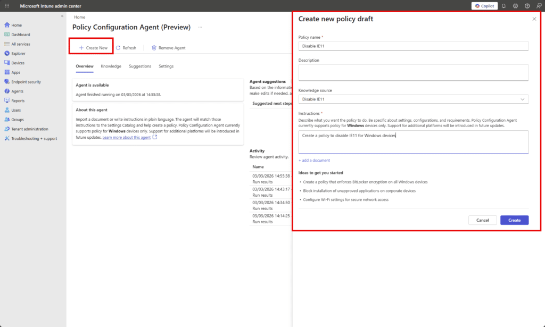Click inside the Description text field

(412, 72)
